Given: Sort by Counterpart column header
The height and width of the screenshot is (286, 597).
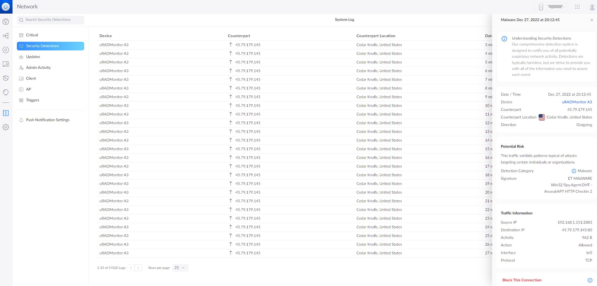Looking at the screenshot, I should point(239,36).
